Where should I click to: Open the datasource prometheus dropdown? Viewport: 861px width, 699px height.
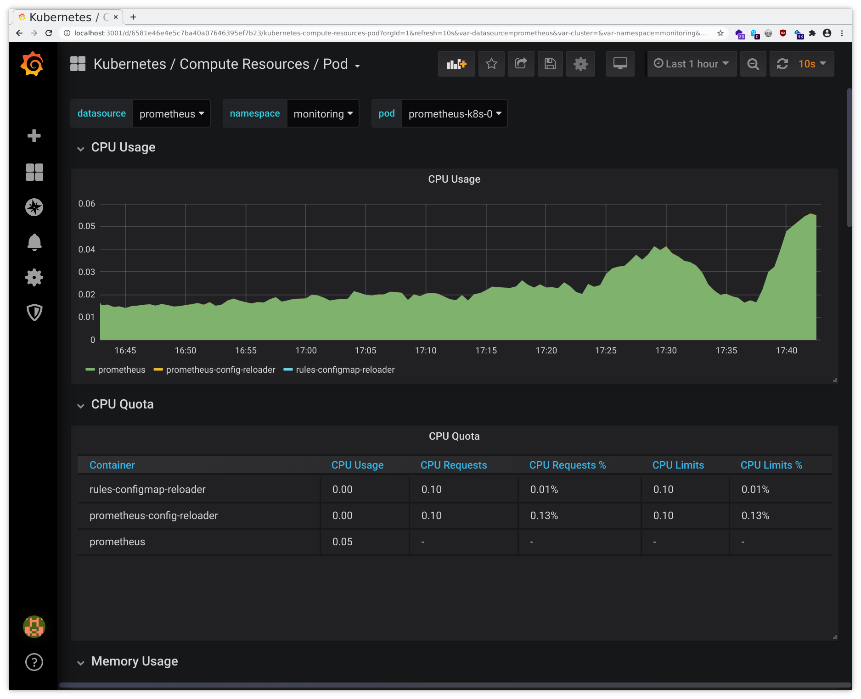(x=171, y=114)
